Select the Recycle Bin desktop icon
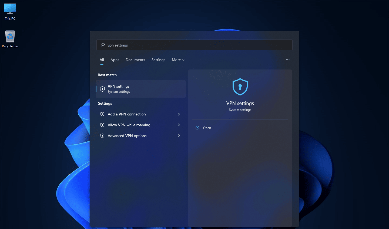 [10, 39]
